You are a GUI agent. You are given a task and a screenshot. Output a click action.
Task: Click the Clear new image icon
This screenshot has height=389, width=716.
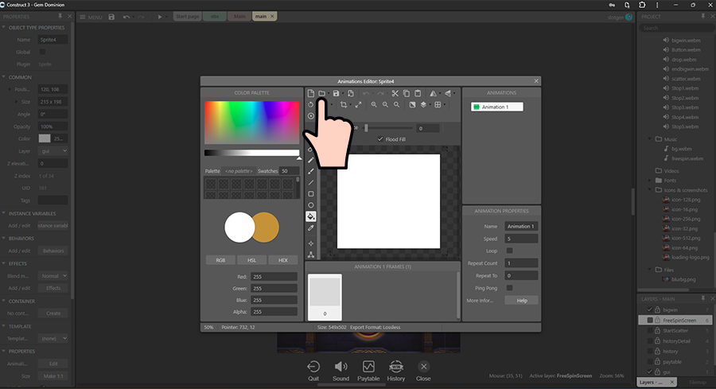tap(311, 94)
